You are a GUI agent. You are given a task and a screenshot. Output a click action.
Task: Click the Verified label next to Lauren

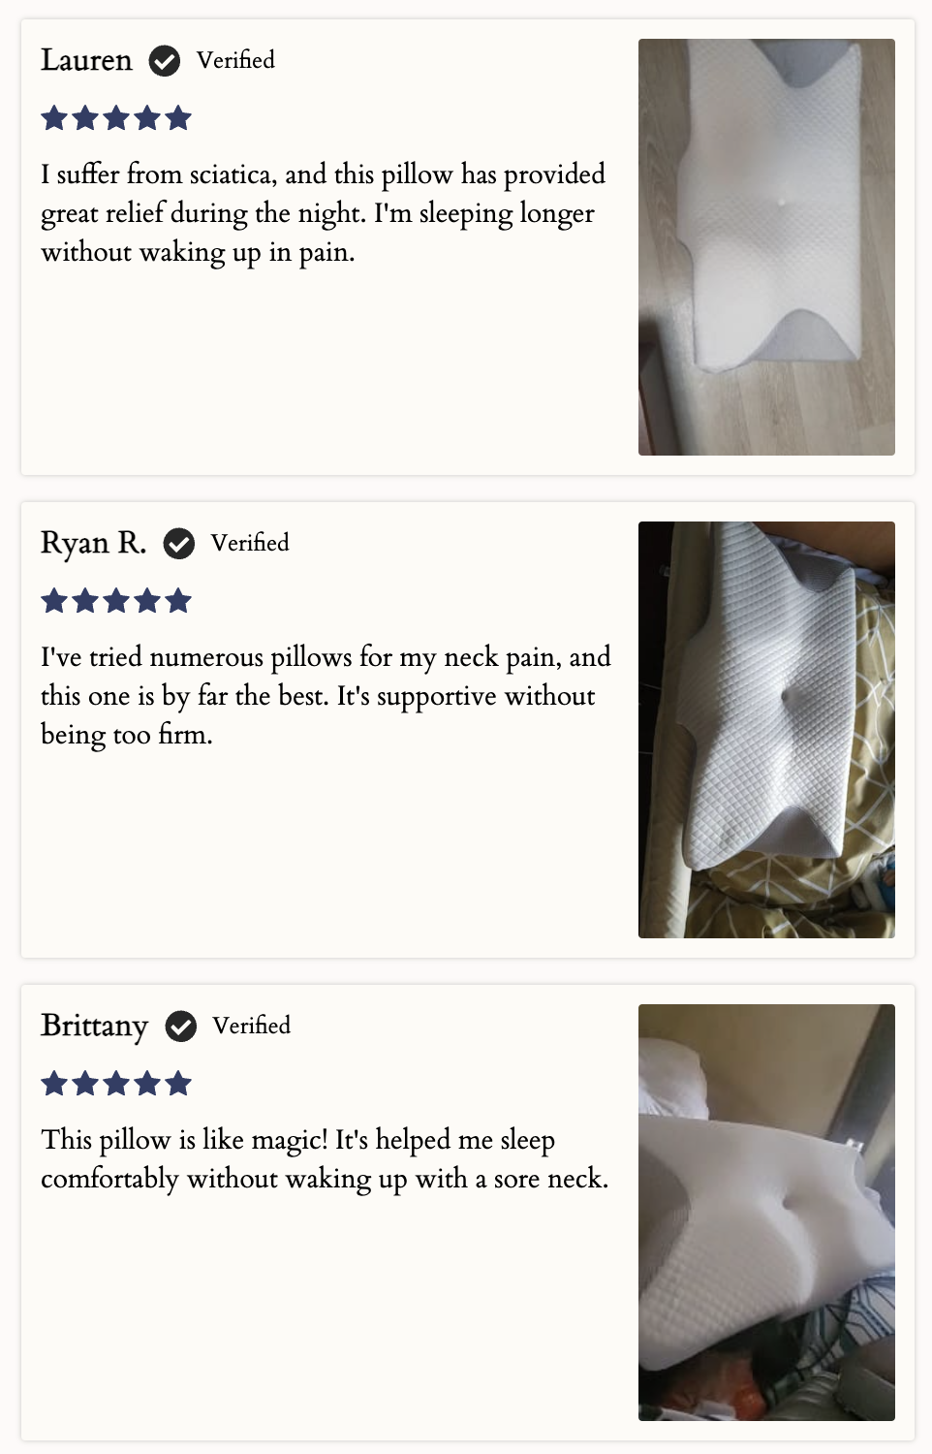pyautogui.click(x=235, y=60)
